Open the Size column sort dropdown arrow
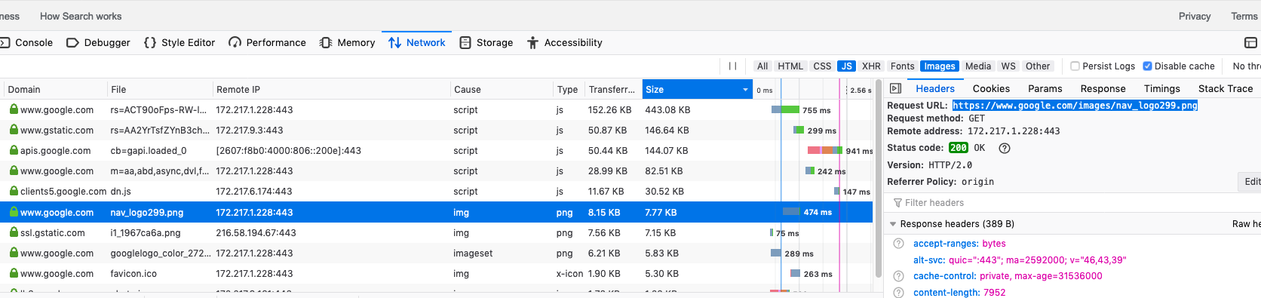The height and width of the screenshot is (298, 1261). coord(745,90)
